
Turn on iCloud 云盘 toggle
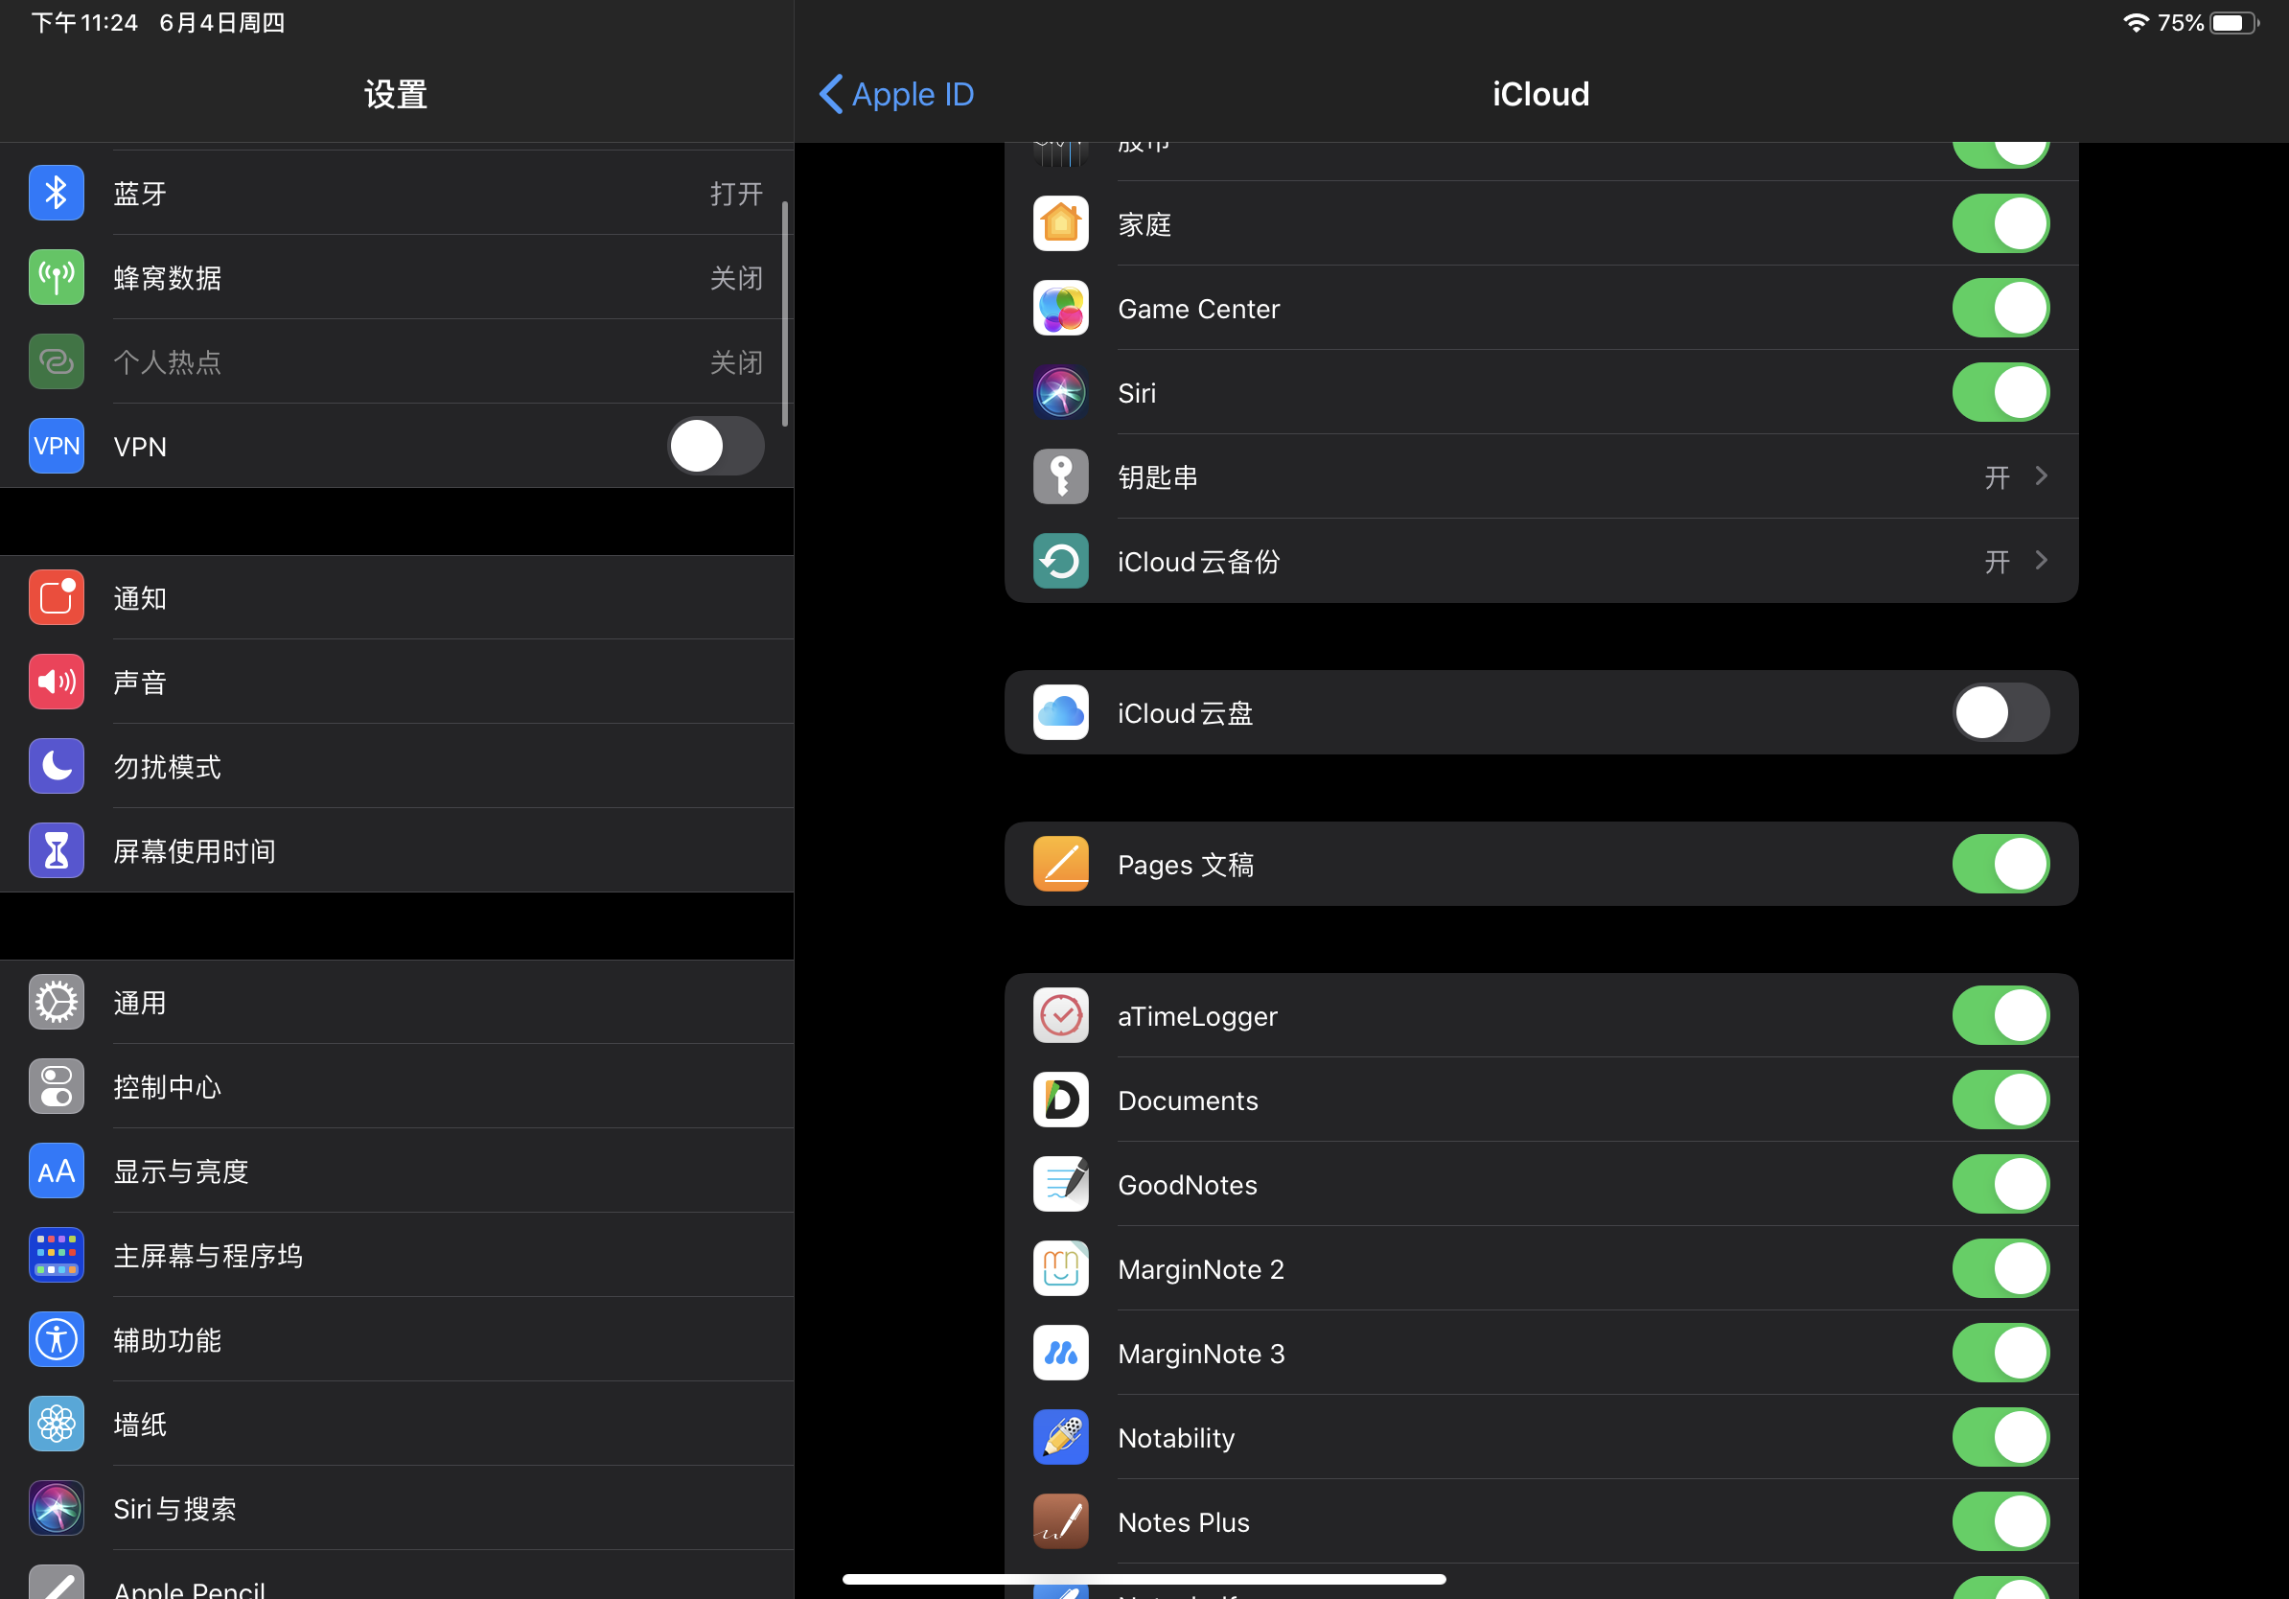2000,713
